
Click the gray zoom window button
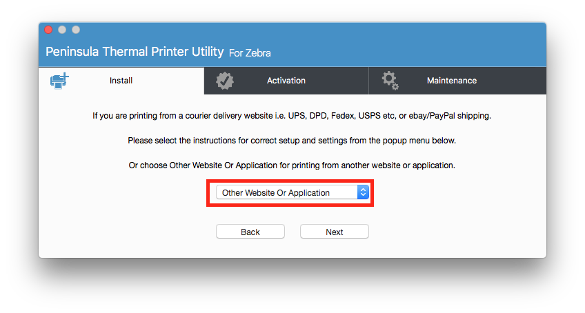76,30
